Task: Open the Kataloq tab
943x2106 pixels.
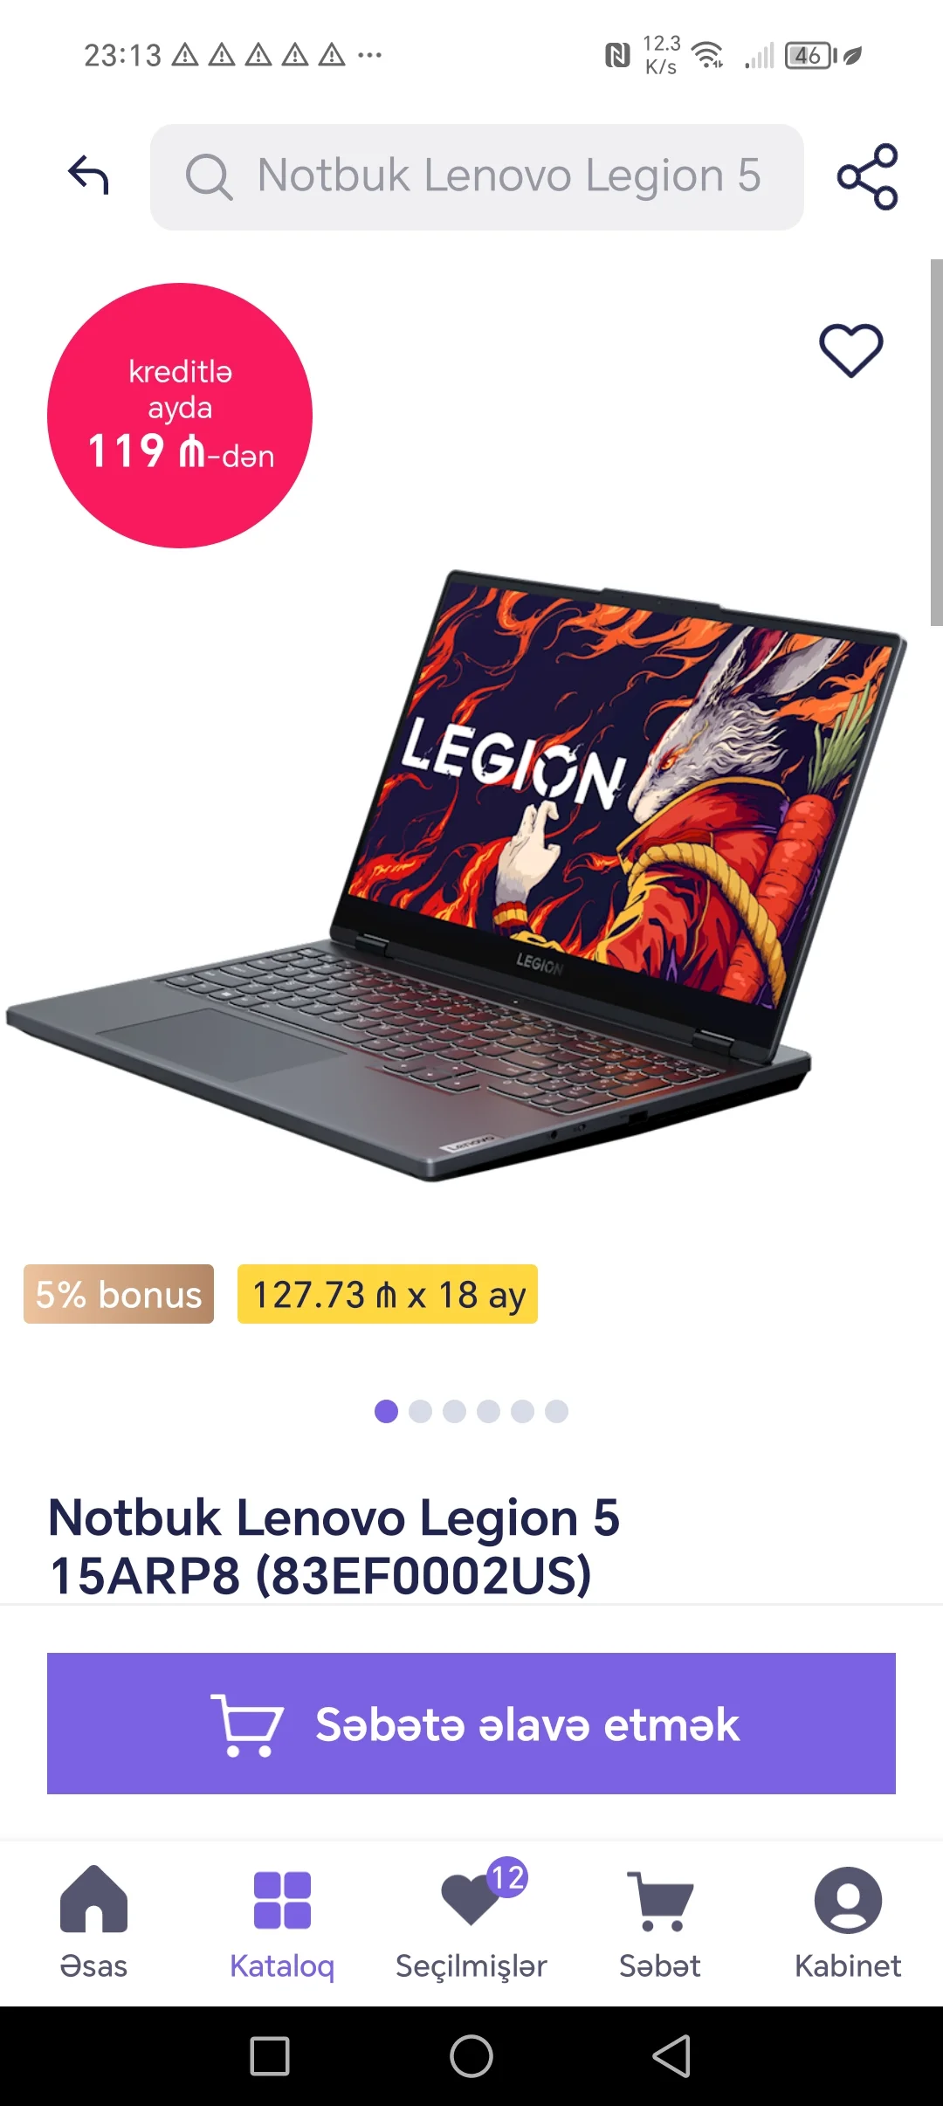Action: pos(282,1923)
